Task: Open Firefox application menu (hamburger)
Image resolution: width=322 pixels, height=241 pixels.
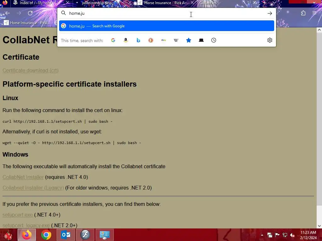Action: click(314, 13)
